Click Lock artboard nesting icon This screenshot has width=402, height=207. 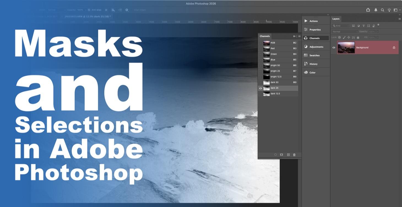pos(353,37)
